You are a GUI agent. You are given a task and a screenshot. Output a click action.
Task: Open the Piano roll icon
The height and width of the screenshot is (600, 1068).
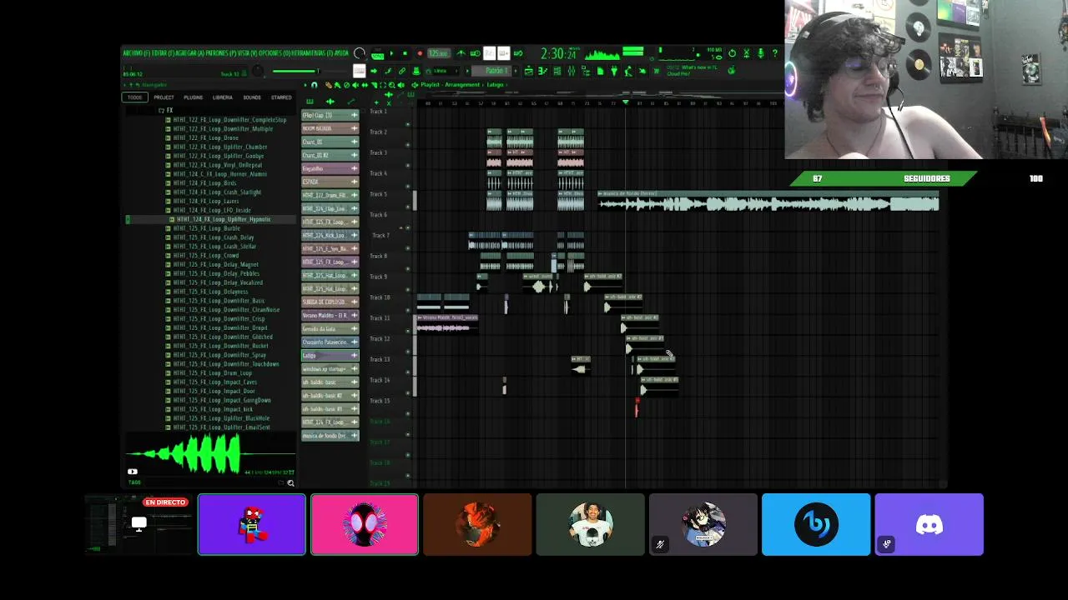click(542, 71)
